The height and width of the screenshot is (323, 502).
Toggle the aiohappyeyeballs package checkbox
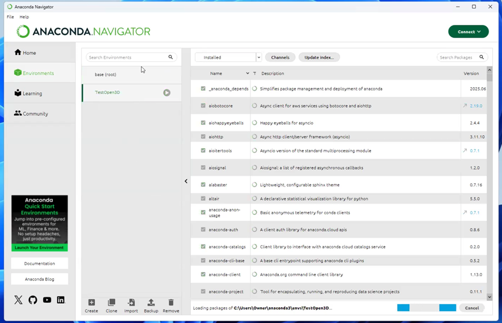(203, 123)
